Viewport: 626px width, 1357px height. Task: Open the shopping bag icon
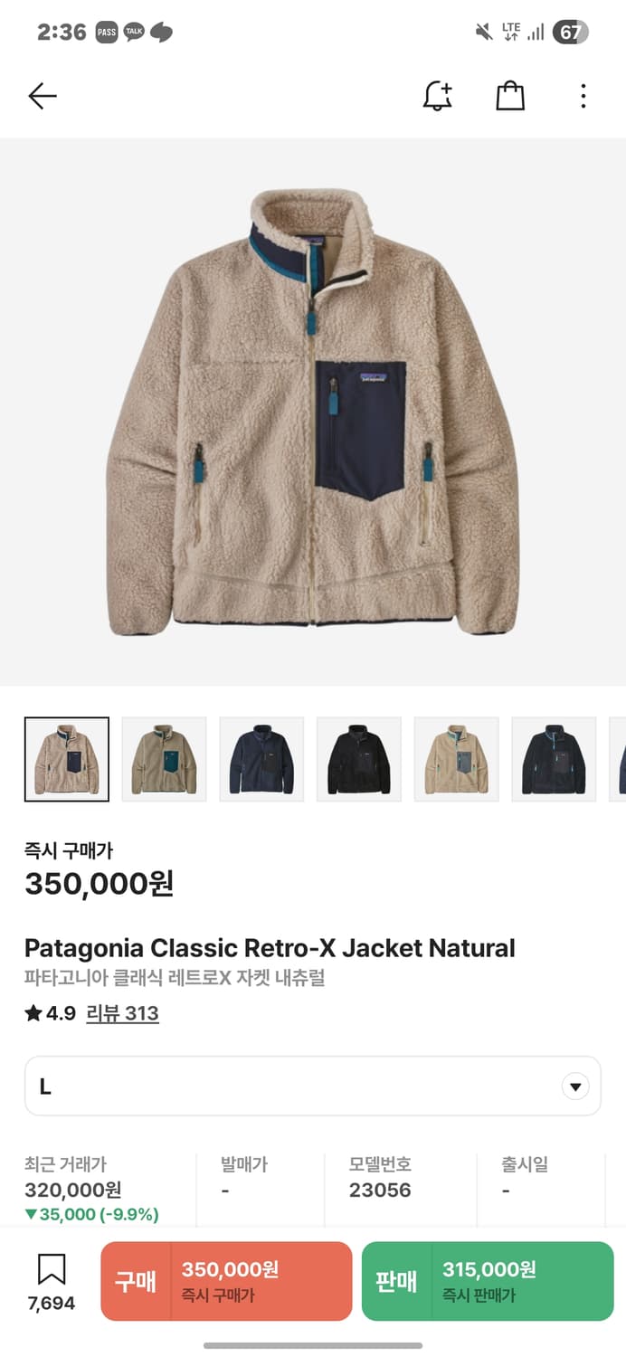pyautogui.click(x=510, y=96)
